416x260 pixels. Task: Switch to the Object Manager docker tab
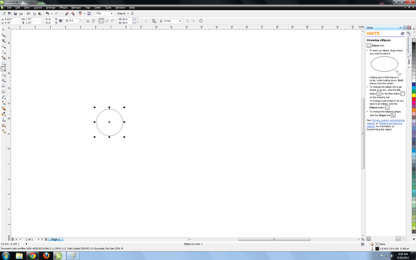coord(408,43)
